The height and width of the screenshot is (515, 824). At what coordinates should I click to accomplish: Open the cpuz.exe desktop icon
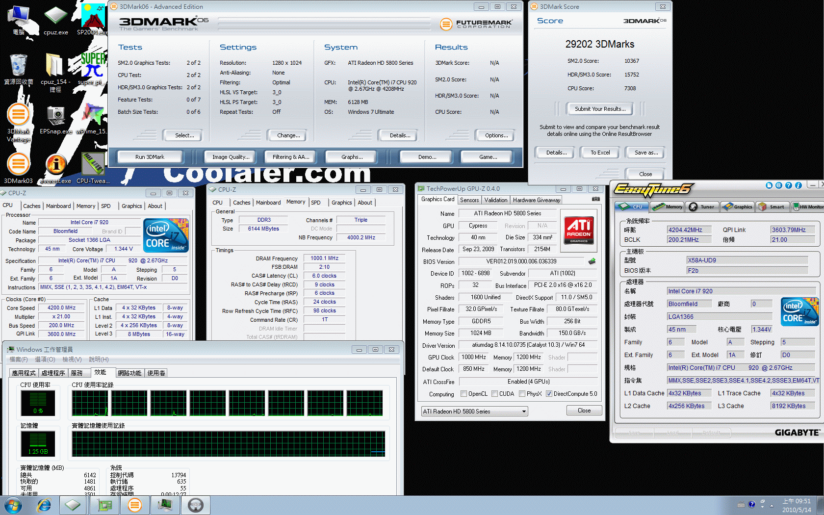pos(56,20)
